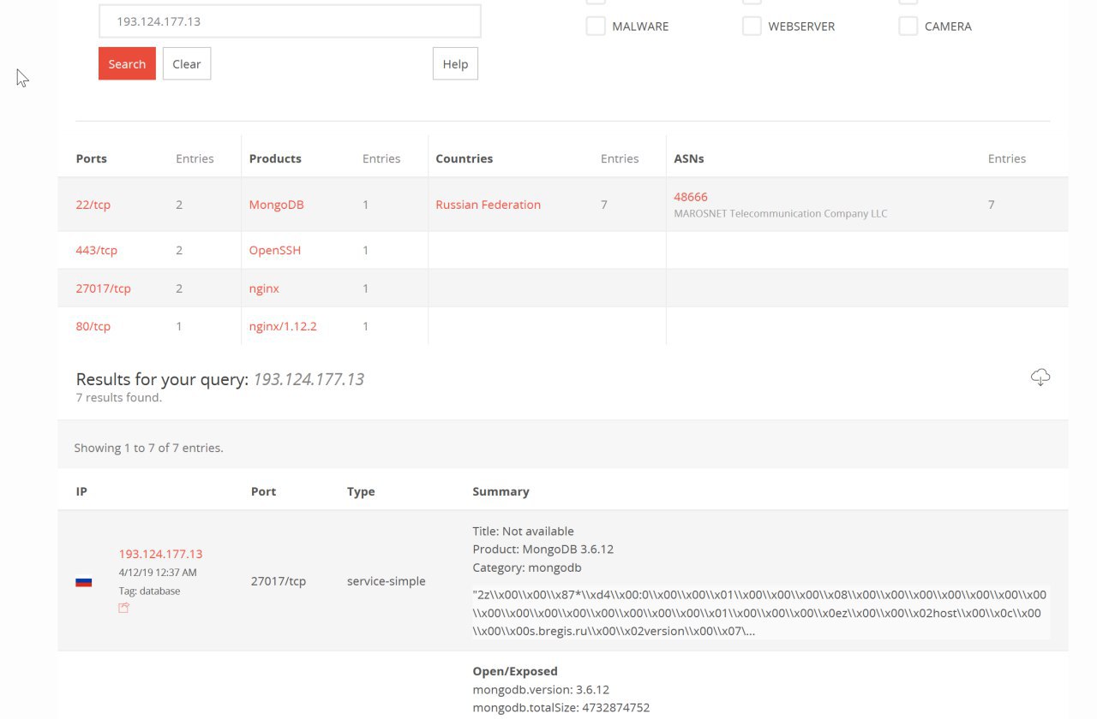This screenshot has height=719, width=1097.
Task: Click the Russian flag icon in results
Action: pyautogui.click(x=84, y=582)
